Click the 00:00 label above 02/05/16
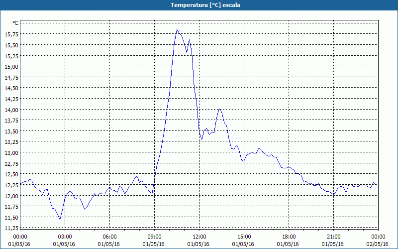398x249 pixels. point(378,237)
